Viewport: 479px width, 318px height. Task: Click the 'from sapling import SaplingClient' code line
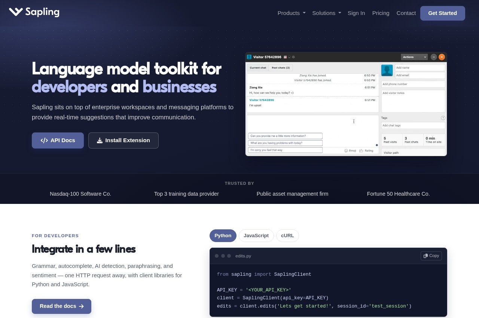tap(264, 274)
